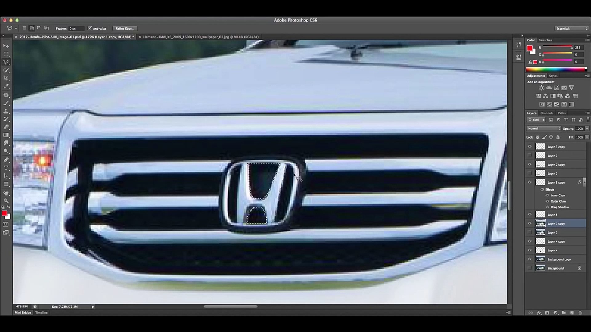The height and width of the screenshot is (332, 591).
Task: Toggle the Anti-alias checkbox
Action: point(90,28)
